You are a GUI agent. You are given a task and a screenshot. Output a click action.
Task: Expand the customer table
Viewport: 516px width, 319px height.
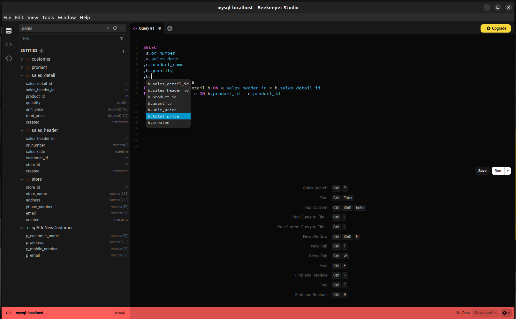tap(22, 59)
